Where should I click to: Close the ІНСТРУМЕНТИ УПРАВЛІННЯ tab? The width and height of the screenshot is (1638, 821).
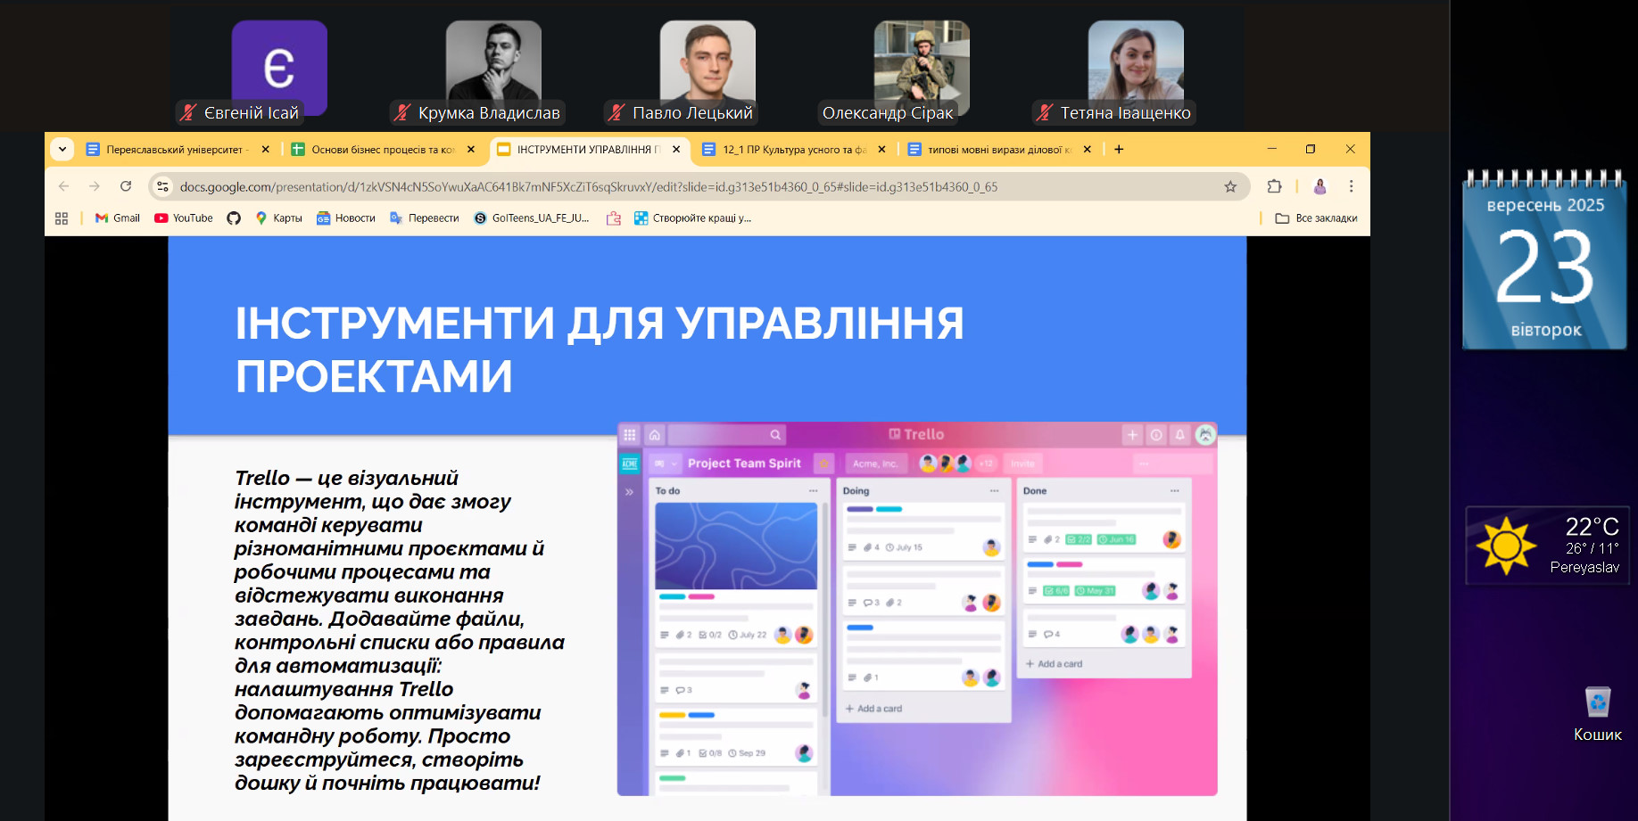[x=676, y=150]
